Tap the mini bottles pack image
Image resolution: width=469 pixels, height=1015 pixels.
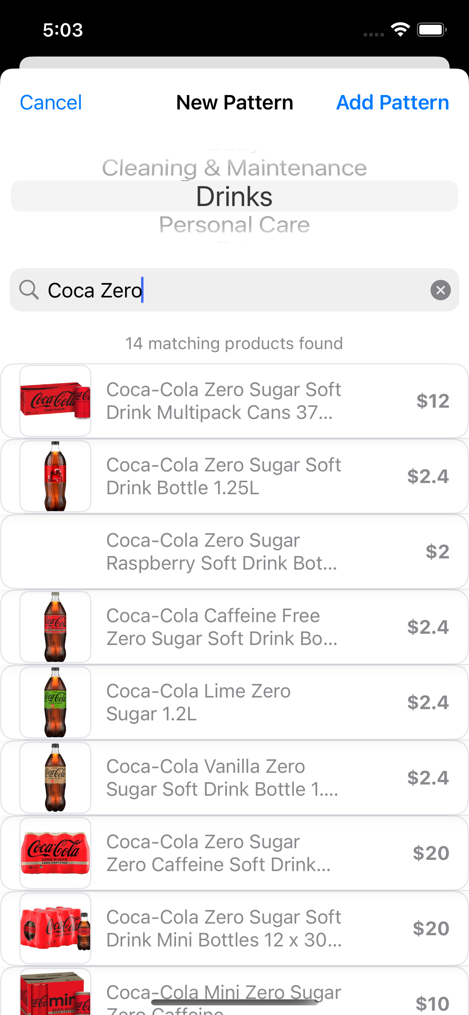click(55, 928)
